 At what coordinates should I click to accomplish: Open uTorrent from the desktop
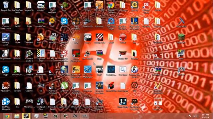click(64, 87)
